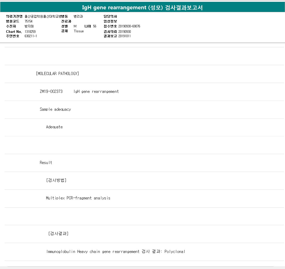Click the 'Result' heading
The height and width of the screenshot is (269, 285).
46,162
